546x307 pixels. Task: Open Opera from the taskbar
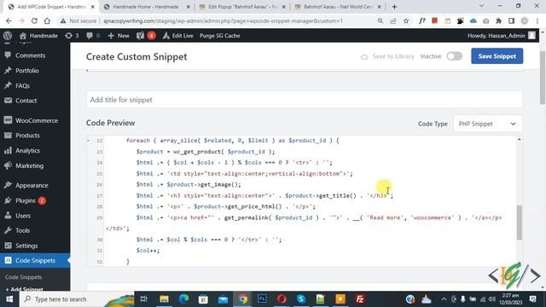[x=282, y=299]
